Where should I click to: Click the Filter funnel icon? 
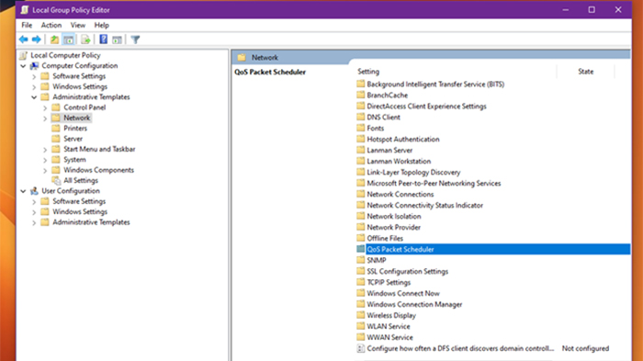coord(135,39)
